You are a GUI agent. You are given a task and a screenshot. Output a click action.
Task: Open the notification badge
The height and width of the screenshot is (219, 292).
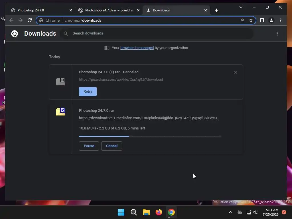tap(284, 212)
